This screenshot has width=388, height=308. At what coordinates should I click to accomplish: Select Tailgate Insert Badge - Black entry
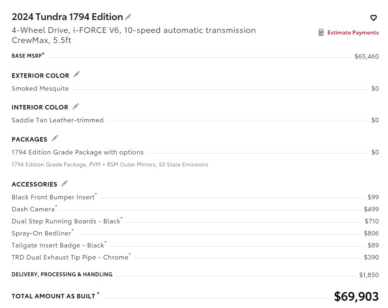pos(58,245)
